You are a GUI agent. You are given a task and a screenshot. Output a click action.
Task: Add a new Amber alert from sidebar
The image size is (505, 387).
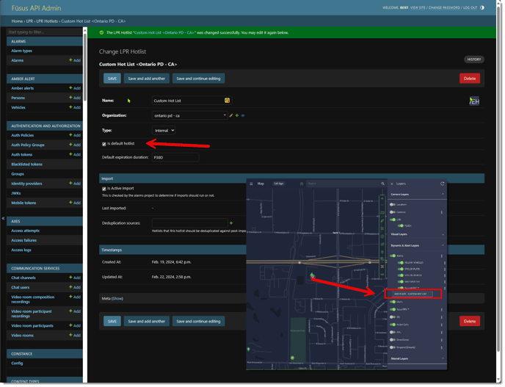pyautogui.click(x=75, y=88)
